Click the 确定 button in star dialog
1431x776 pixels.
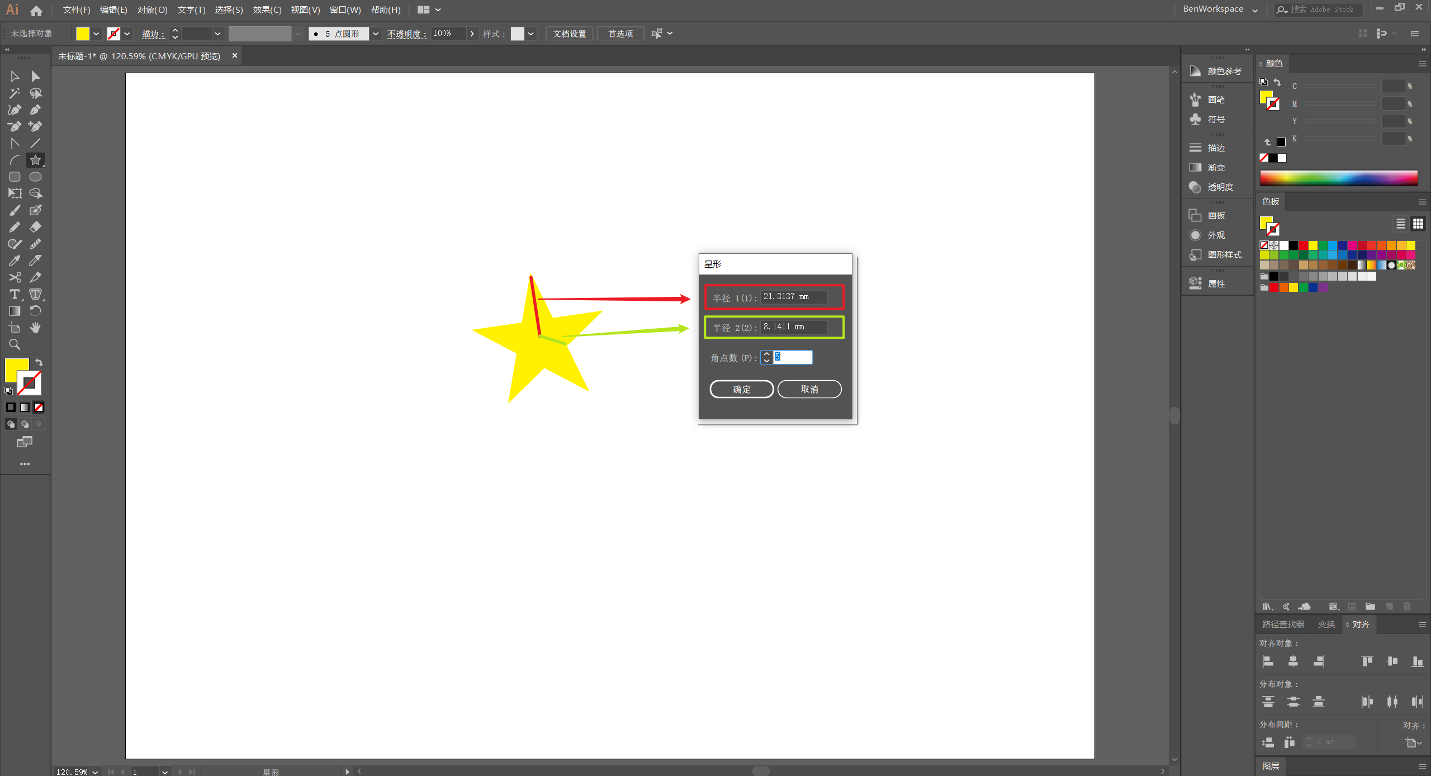741,389
